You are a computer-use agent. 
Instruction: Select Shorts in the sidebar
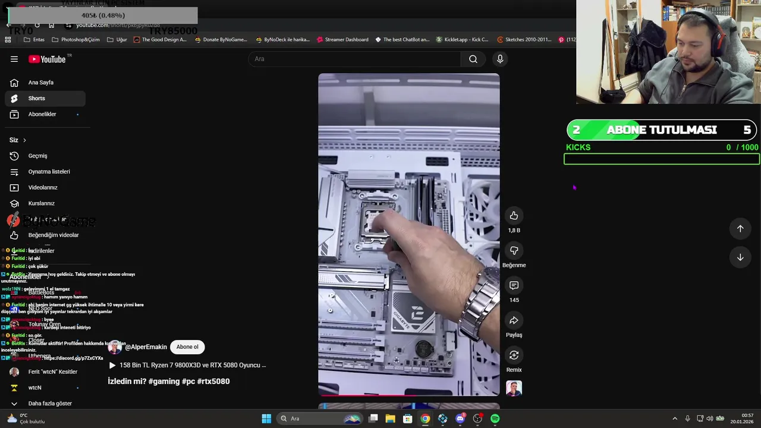pos(45,98)
